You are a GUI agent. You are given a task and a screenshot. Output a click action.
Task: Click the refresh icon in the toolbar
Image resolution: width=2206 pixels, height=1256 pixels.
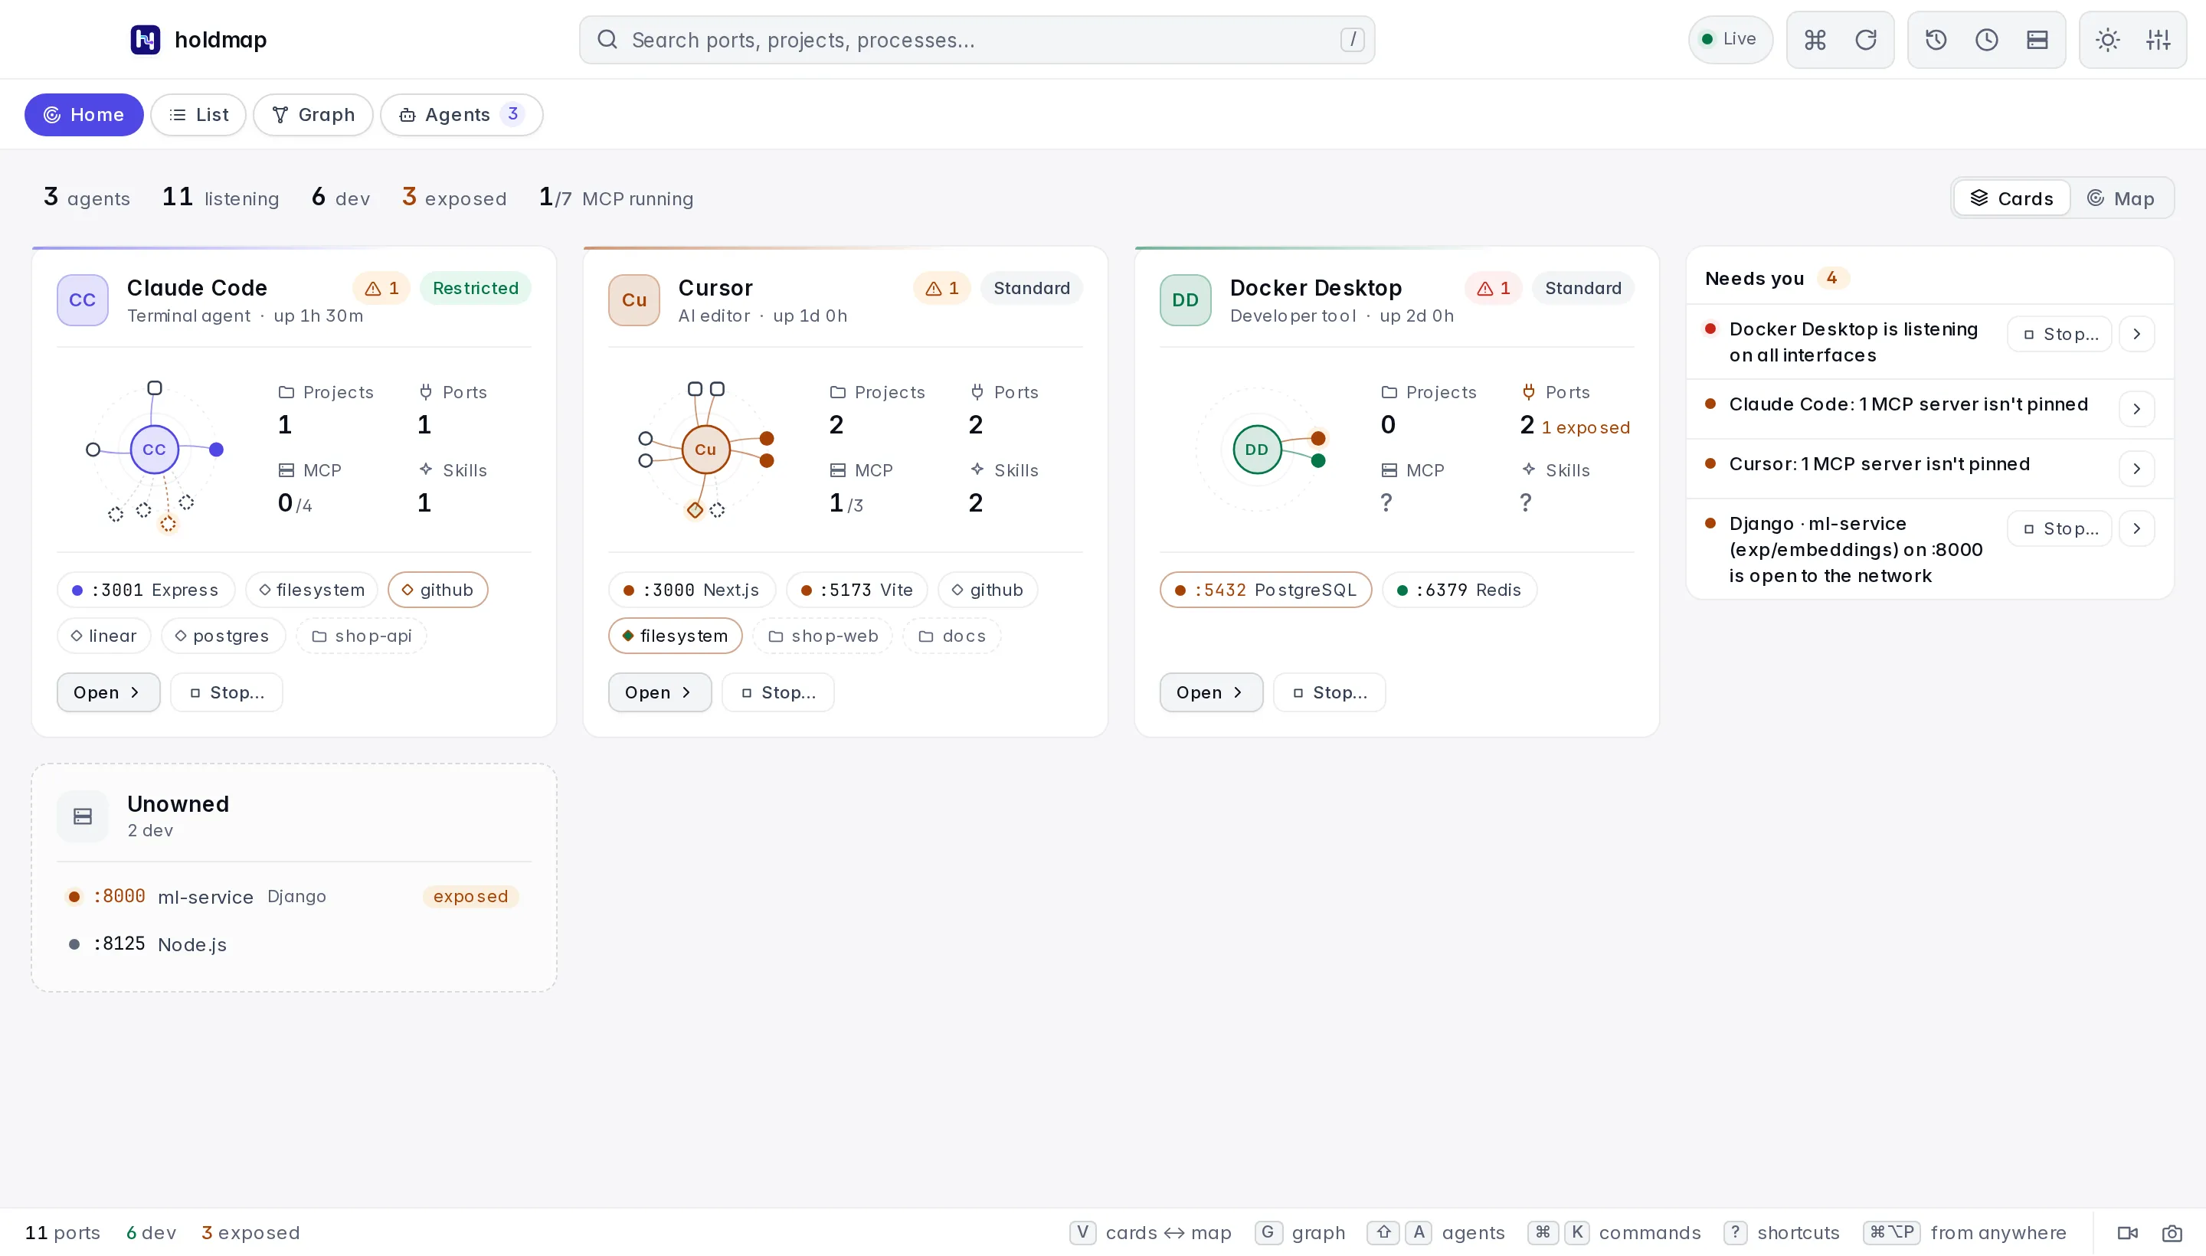pyautogui.click(x=1865, y=40)
